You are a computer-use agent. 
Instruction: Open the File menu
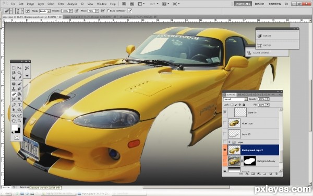click(x=13, y=4)
